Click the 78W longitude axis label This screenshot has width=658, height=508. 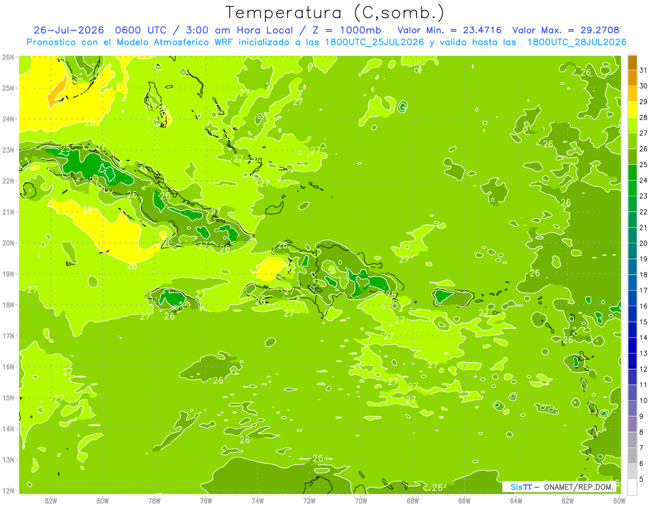pyautogui.click(x=154, y=500)
